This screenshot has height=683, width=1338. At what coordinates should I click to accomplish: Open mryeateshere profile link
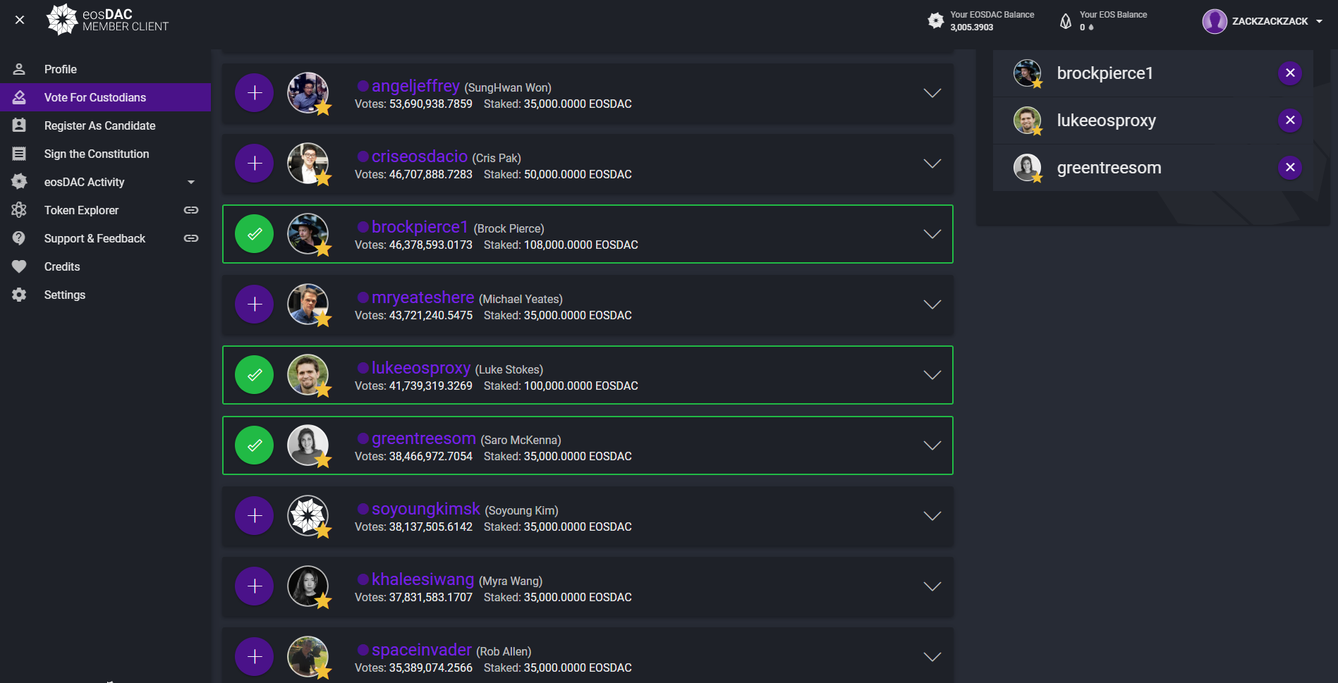[422, 297]
